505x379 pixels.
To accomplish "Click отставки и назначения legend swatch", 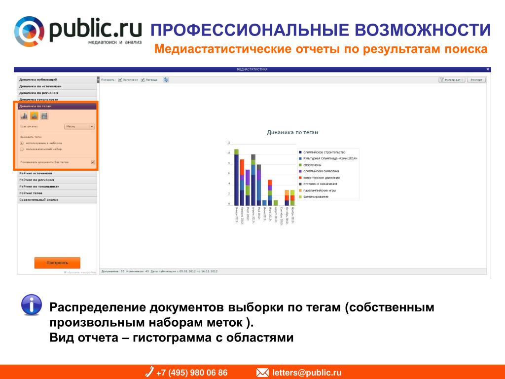I will coord(300,184).
